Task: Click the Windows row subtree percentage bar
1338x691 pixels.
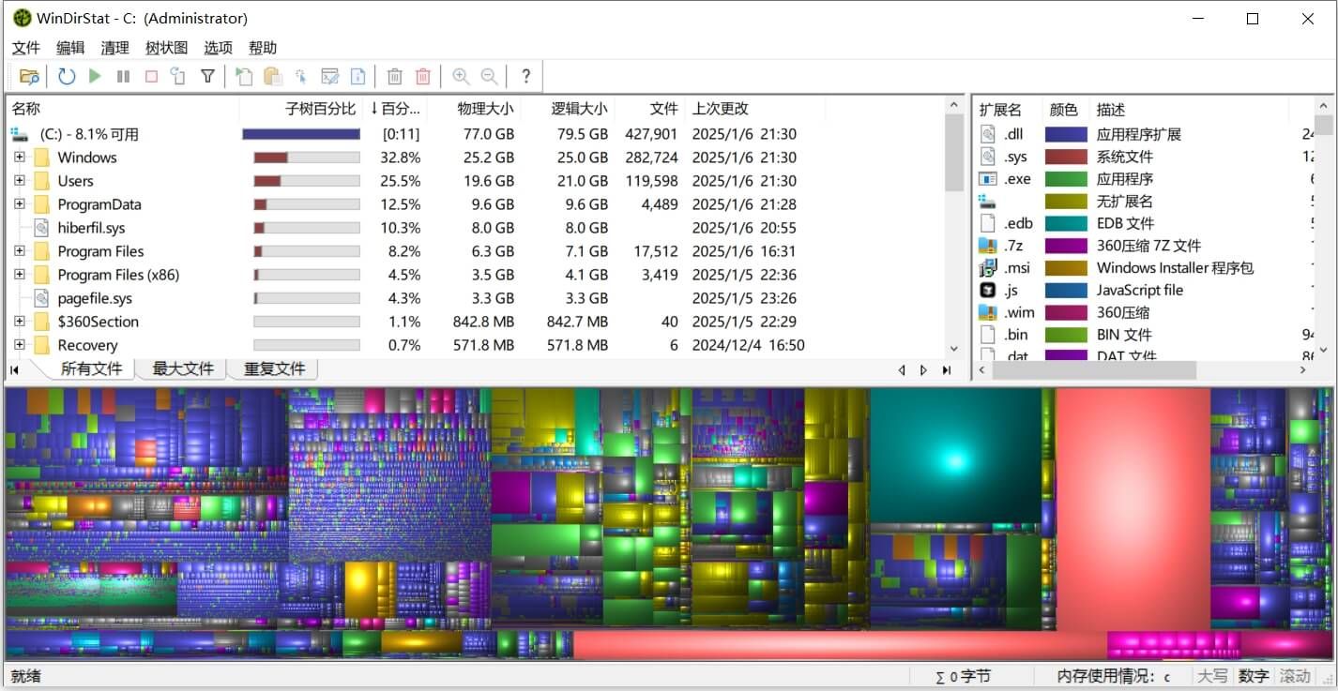Action: click(307, 158)
